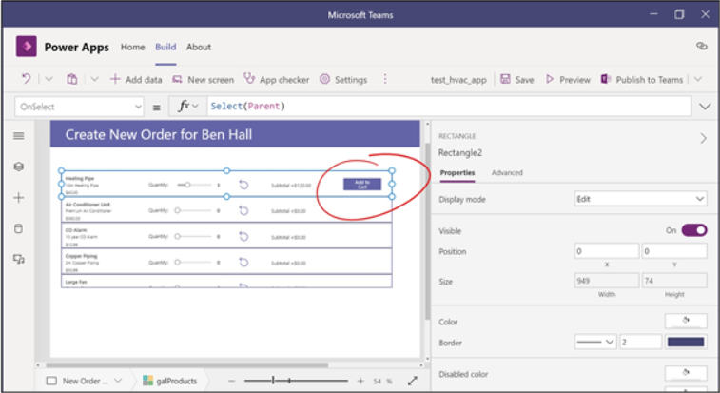Image resolution: width=720 pixels, height=393 pixels.
Task: Select galProducts in the breadcrumb
Action: [170, 381]
